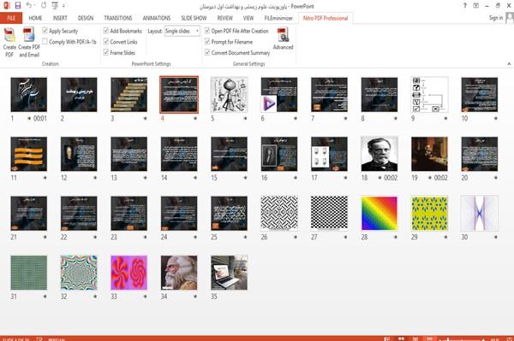Start slideshow from beginning via quick access icon
The height and width of the screenshot is (341, 514).
(55, 6)
